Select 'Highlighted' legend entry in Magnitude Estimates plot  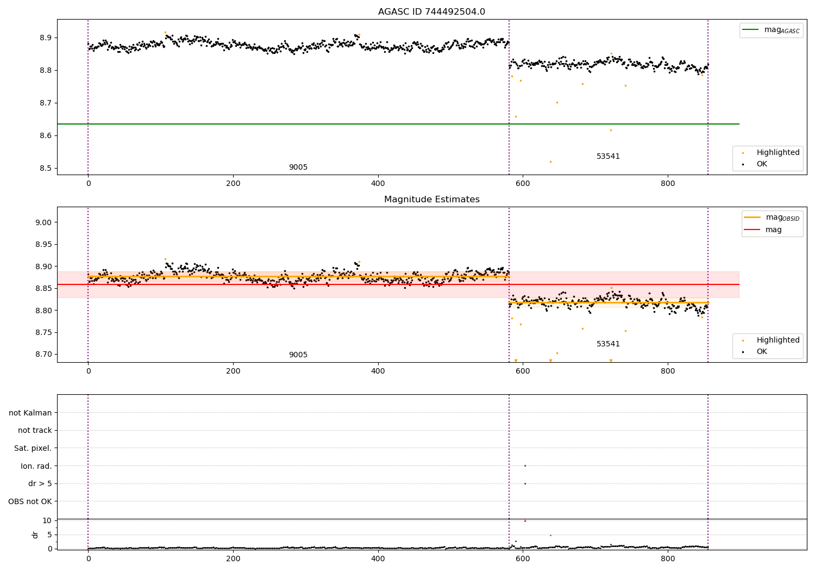[778, 340]
